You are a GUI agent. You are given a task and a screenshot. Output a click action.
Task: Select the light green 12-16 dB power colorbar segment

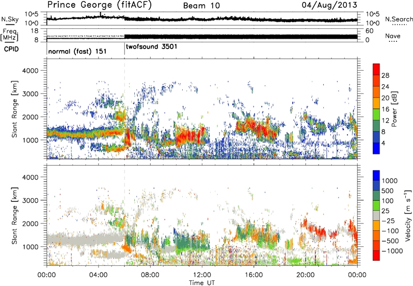[x=376, y=115]
